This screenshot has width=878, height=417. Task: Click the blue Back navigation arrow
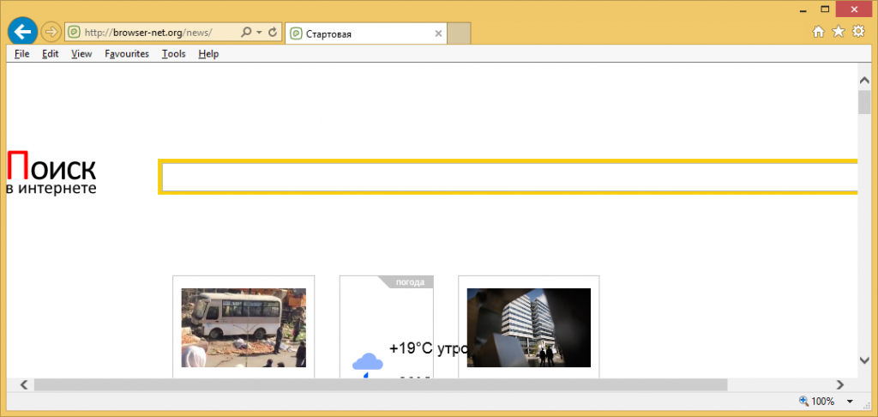tap(21, 32)
